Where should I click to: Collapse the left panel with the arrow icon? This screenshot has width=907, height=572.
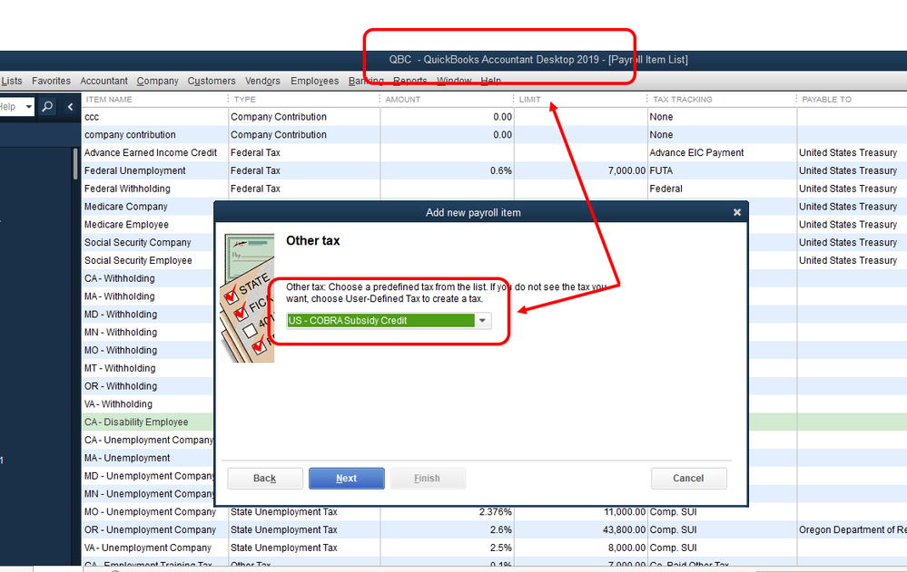(70, 106)
